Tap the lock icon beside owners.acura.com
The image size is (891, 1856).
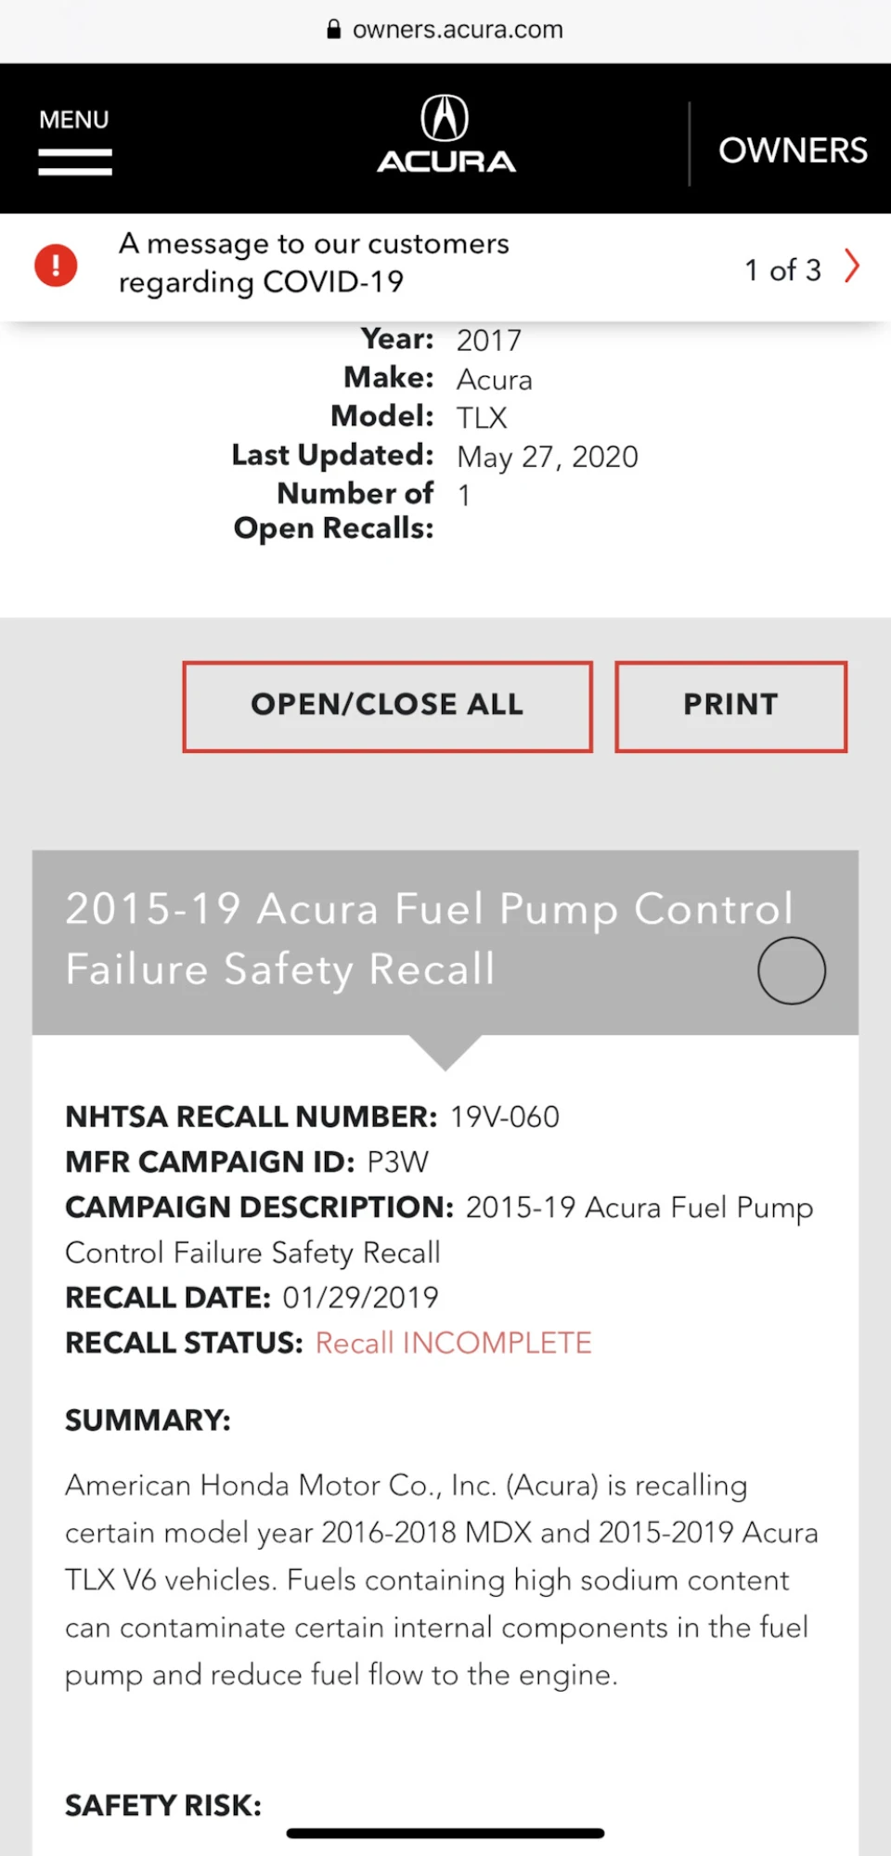[334, 30]
